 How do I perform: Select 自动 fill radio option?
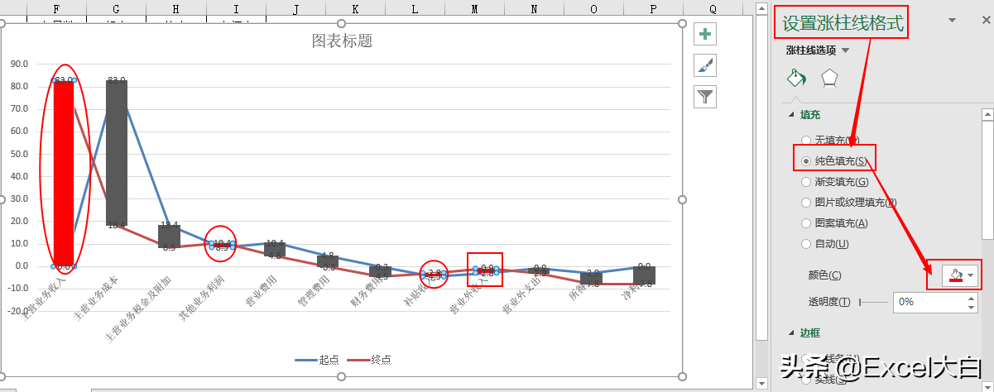[x=806, y=244]
